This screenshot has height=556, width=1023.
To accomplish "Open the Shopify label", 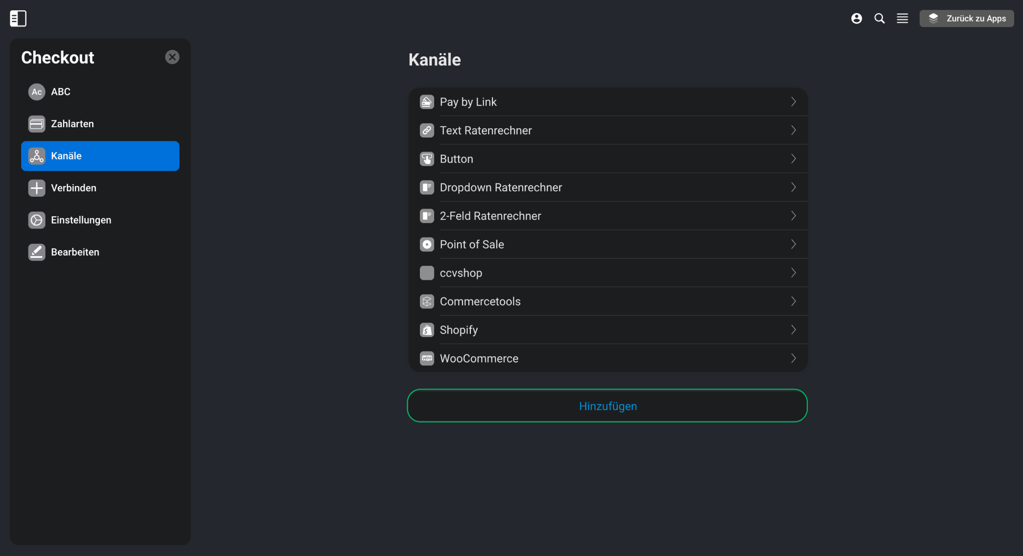I will tap(459, 330).
